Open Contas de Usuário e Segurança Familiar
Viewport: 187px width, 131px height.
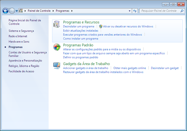(x=28, y=54)
